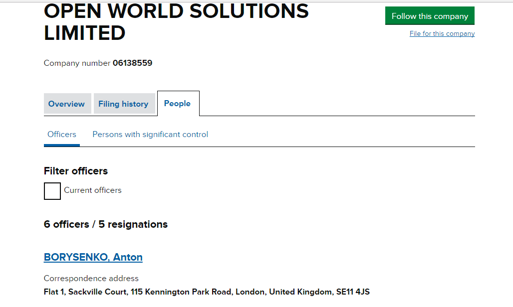Click the Correspondence address label
513x307 pixels.
coord(91,278)
